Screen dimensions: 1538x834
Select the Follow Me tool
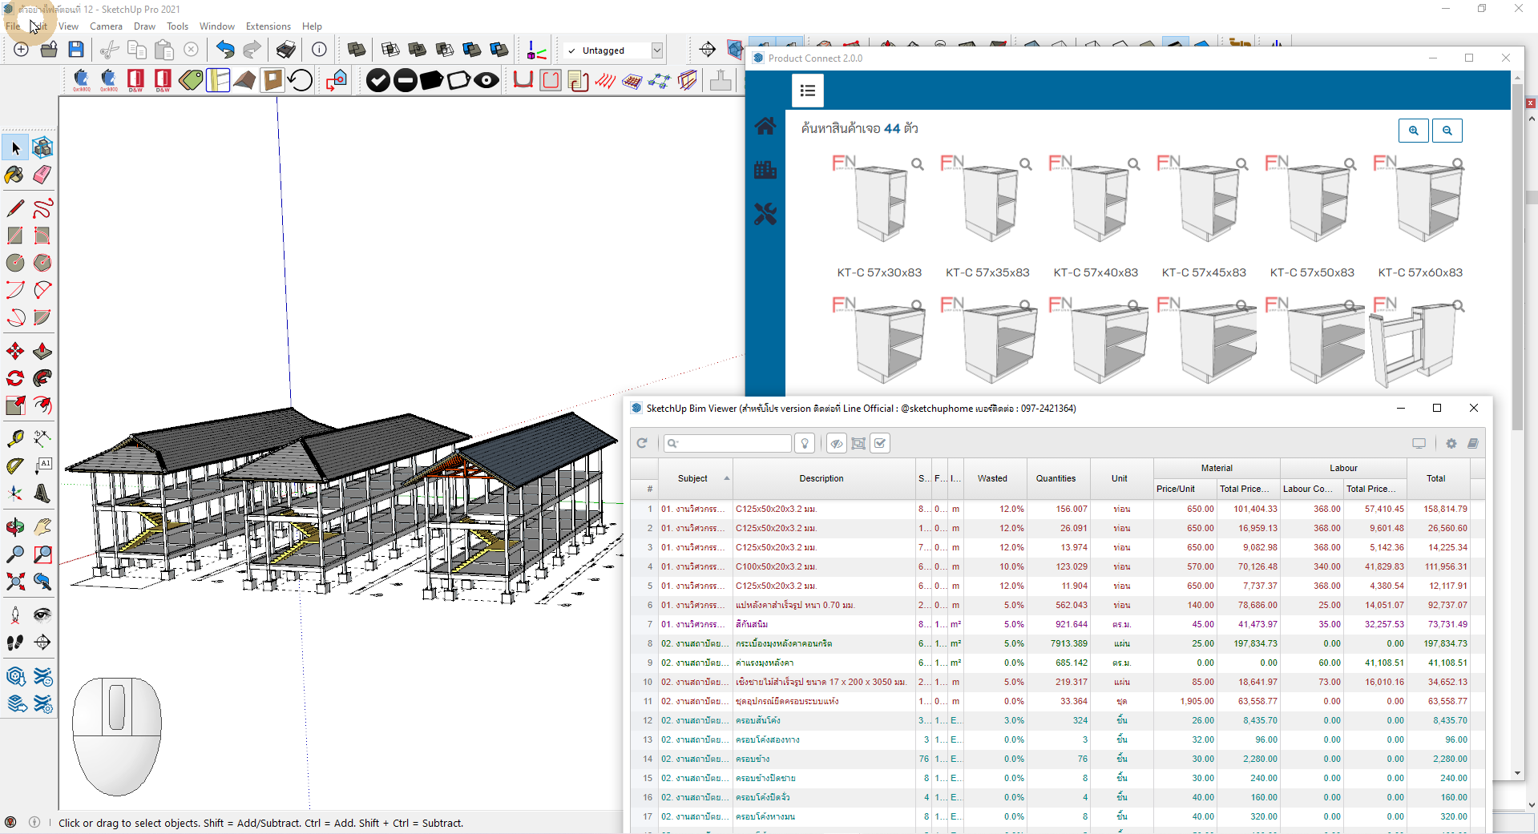click(x=42, y=379)
